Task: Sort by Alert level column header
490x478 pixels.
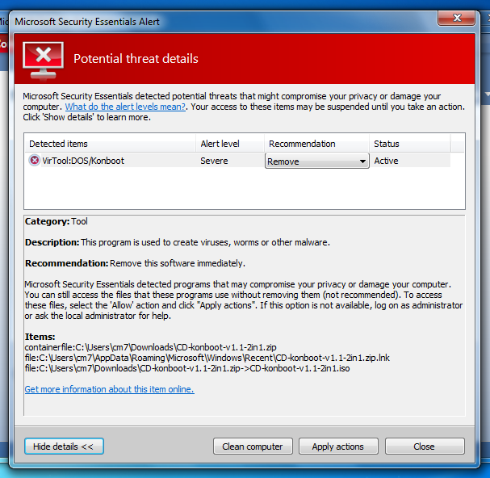Action: coord(230,144)
